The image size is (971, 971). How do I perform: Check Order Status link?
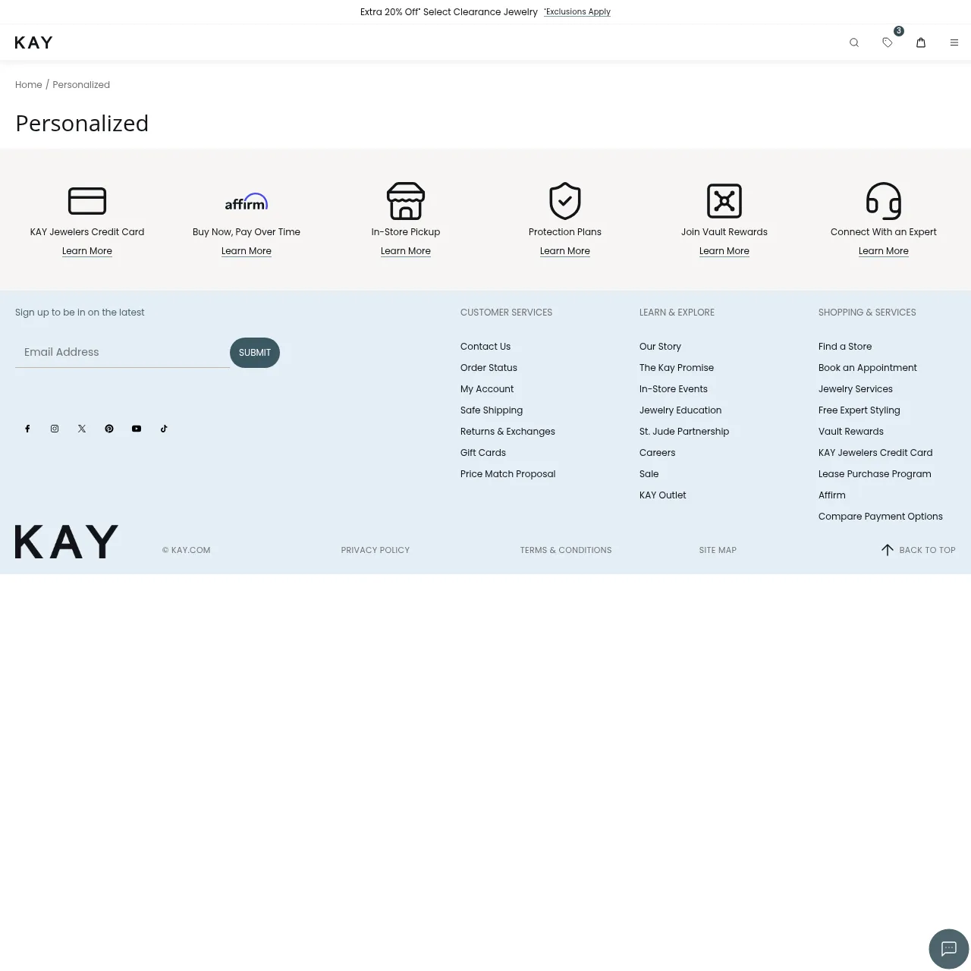[x=489, y=368]
